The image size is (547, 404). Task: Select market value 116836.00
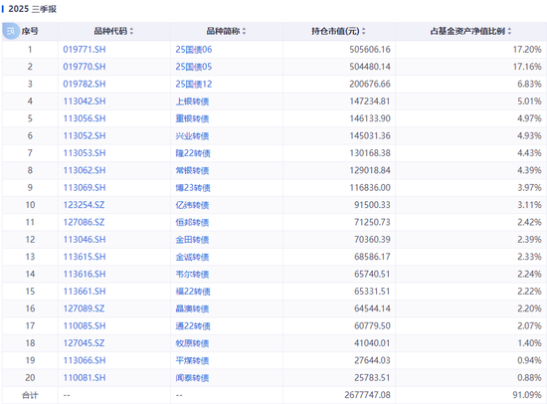pos(370,188)
